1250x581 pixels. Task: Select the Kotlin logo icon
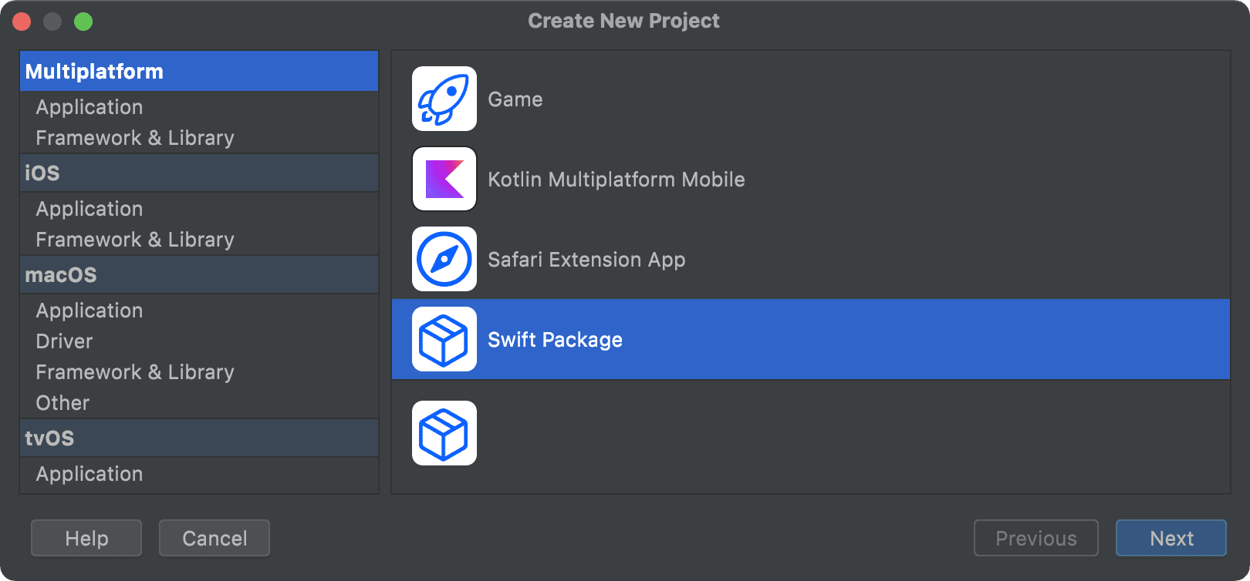pyautogui.click(x=444, y=179)
